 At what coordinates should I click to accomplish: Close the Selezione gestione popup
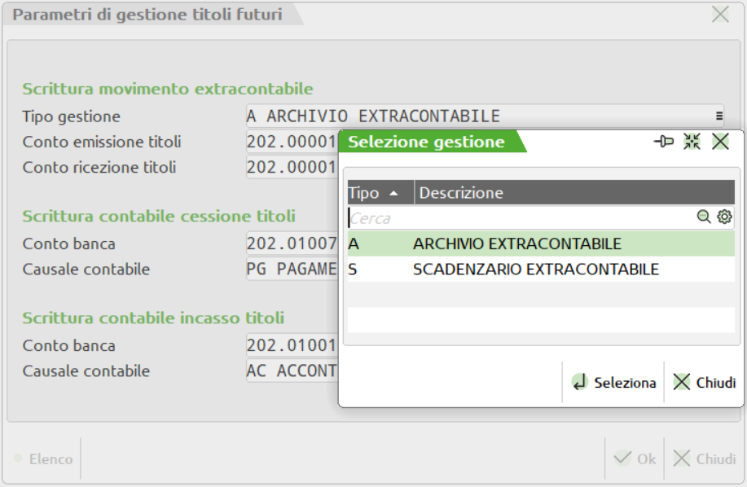click(720, 142)
